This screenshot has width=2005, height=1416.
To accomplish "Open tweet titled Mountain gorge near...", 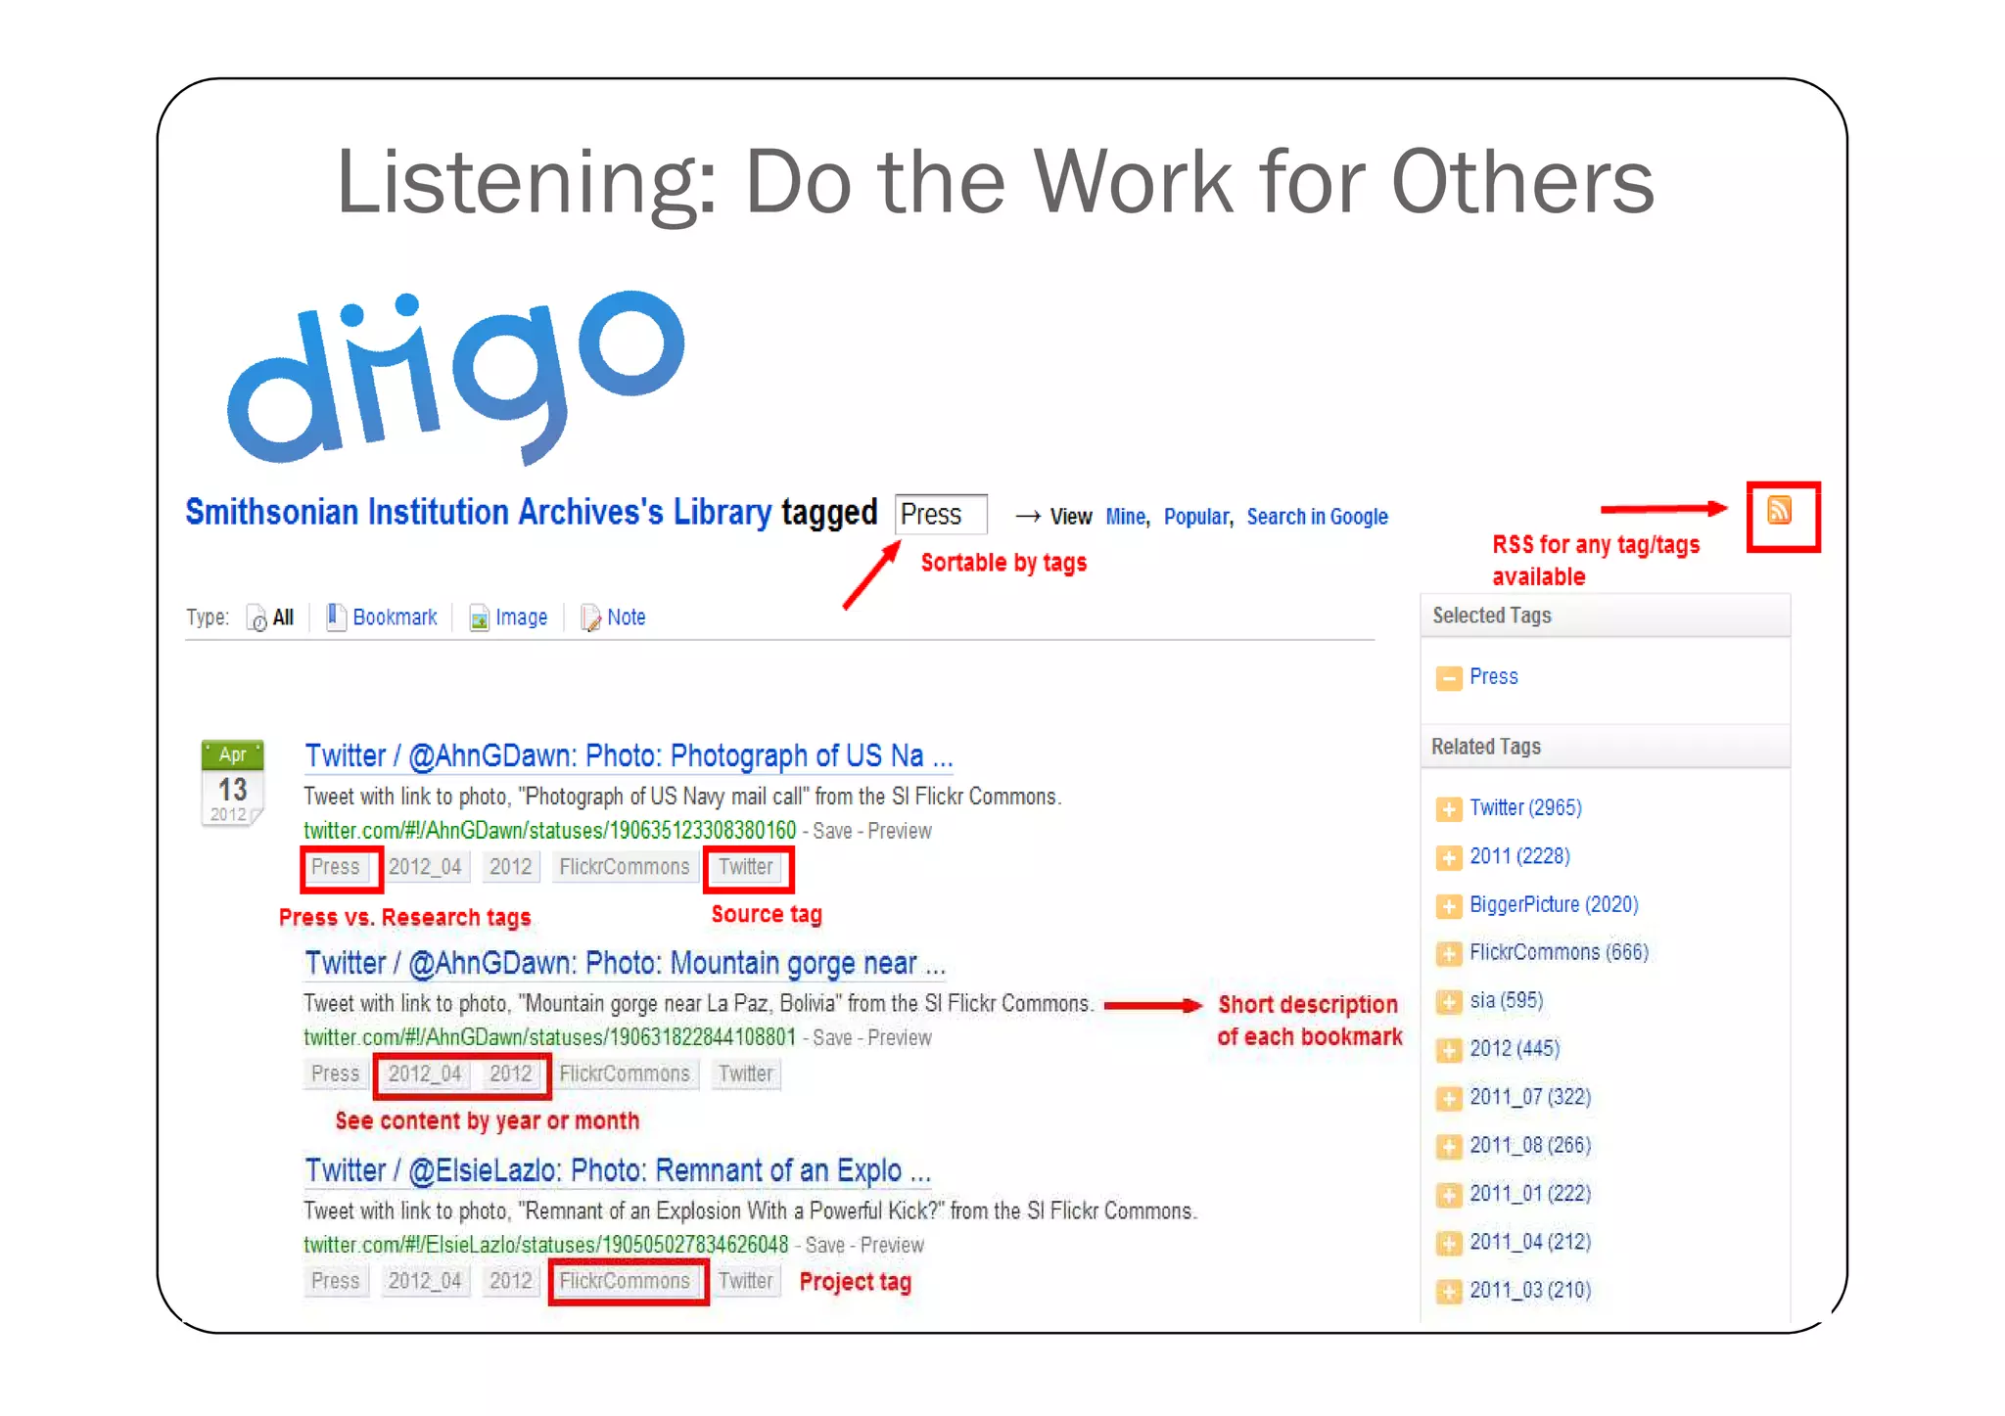I will coord(625,964).
